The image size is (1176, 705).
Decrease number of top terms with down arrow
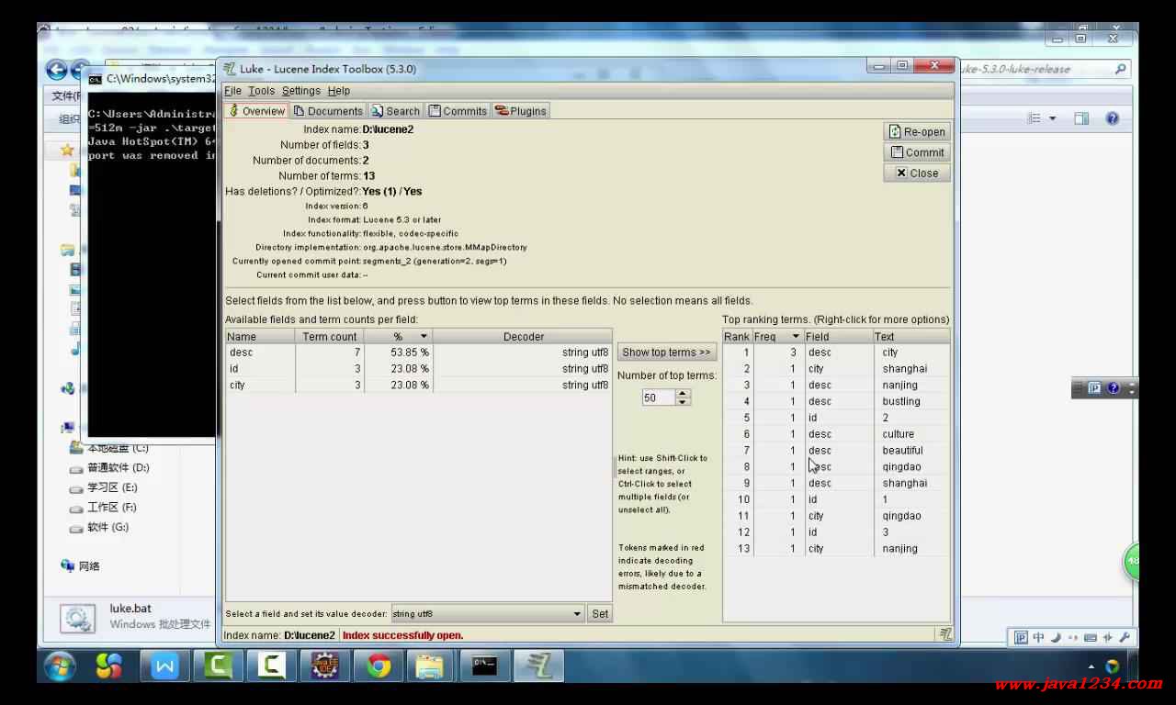point(682,402)
